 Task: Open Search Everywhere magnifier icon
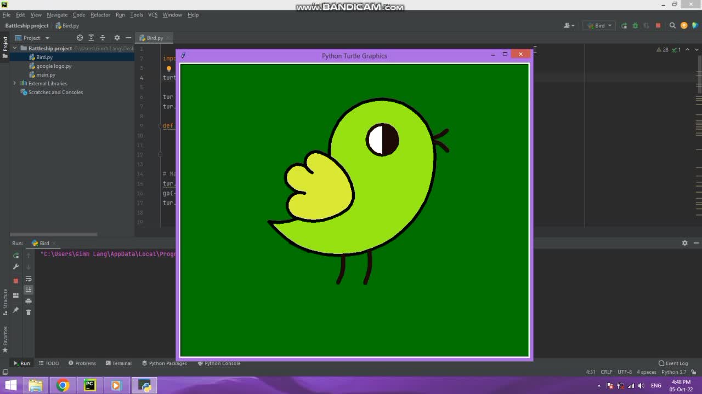click(x=672, y=26)
